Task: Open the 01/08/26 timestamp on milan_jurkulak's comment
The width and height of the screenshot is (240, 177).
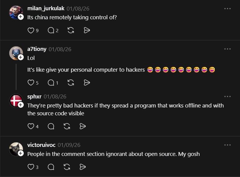Action: pos(78,8)
